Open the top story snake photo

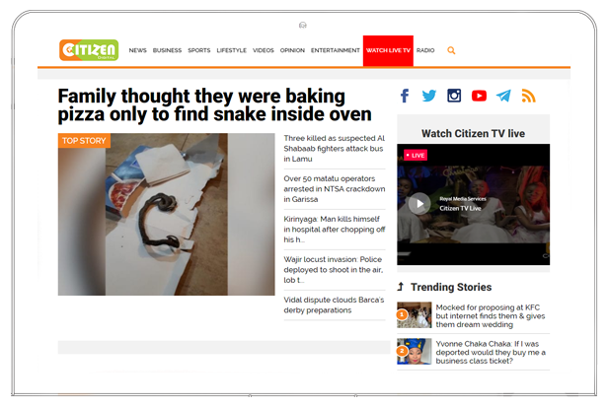pos(167,215)
